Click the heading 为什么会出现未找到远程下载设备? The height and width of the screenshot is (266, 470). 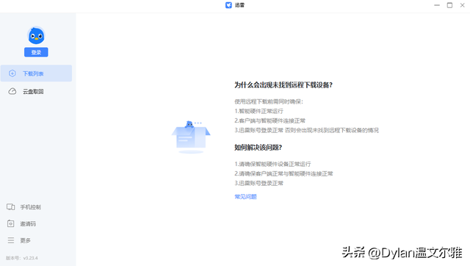[283, 85]
